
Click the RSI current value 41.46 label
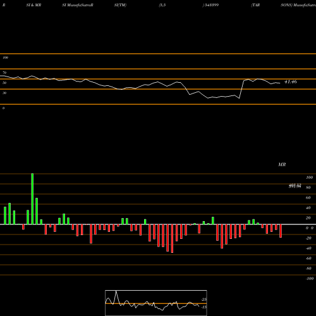click(x=291, y=82)
